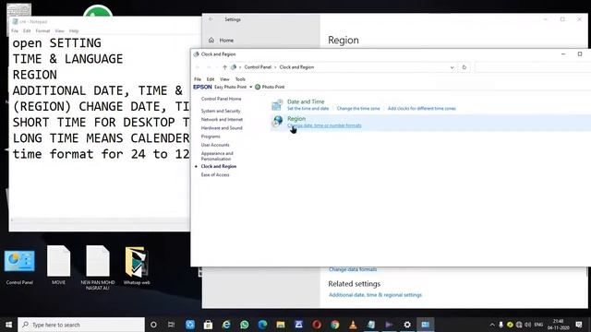Click the Back arrow in Clock and Region window

pos(197,67)
